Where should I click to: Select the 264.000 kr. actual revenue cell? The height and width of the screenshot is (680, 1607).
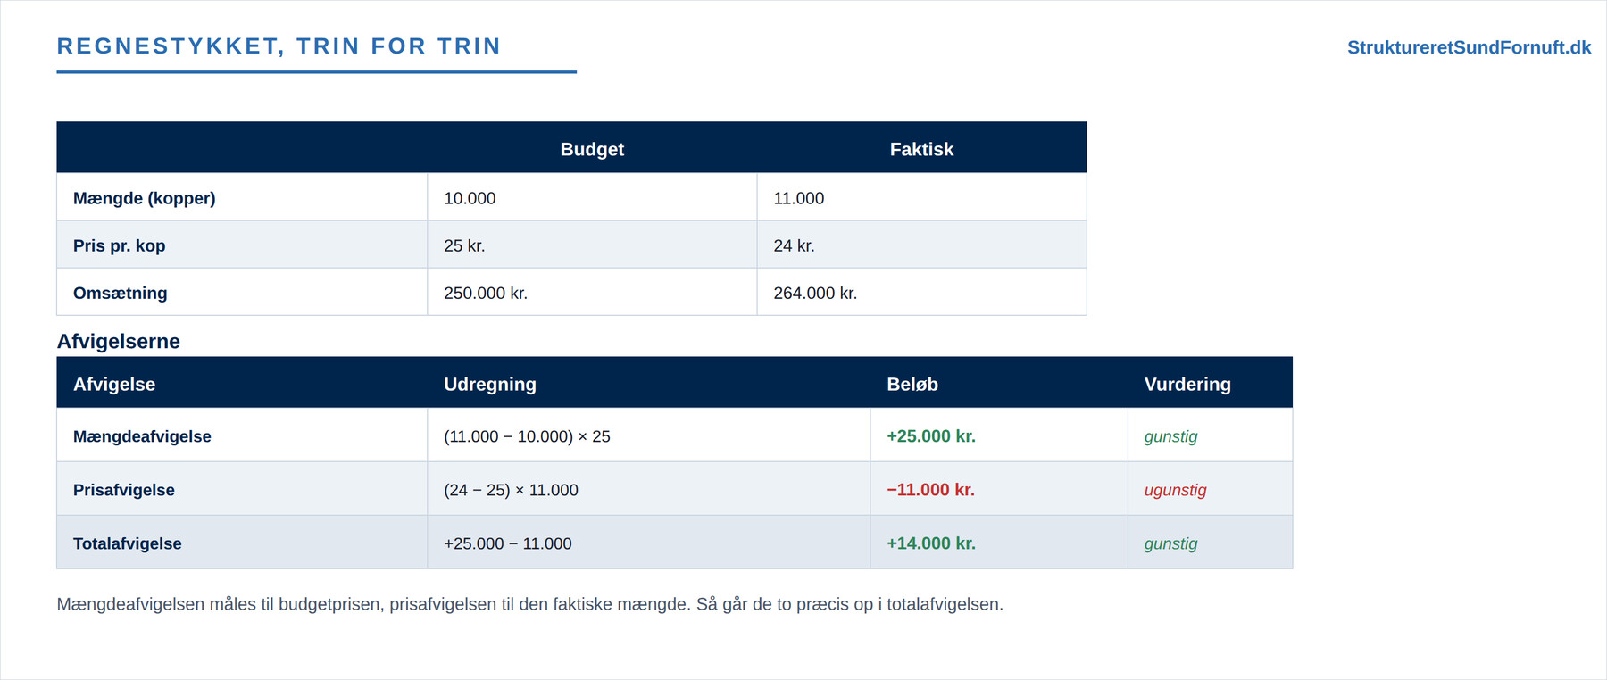[921, 292]
